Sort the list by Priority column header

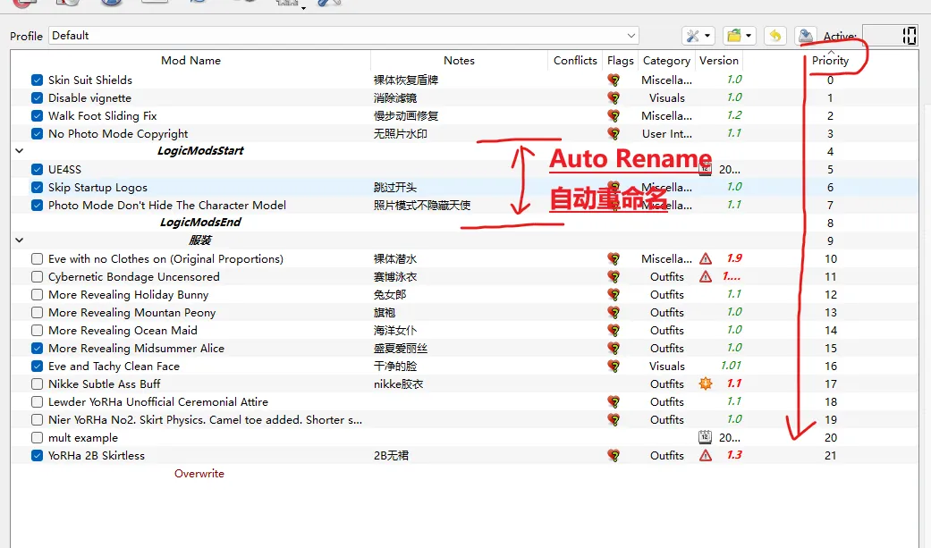click(830, 61)
